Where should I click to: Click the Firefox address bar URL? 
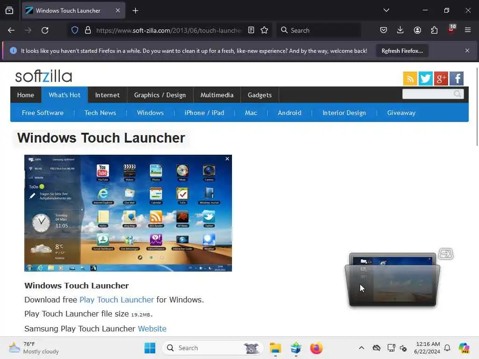(168, 30)
